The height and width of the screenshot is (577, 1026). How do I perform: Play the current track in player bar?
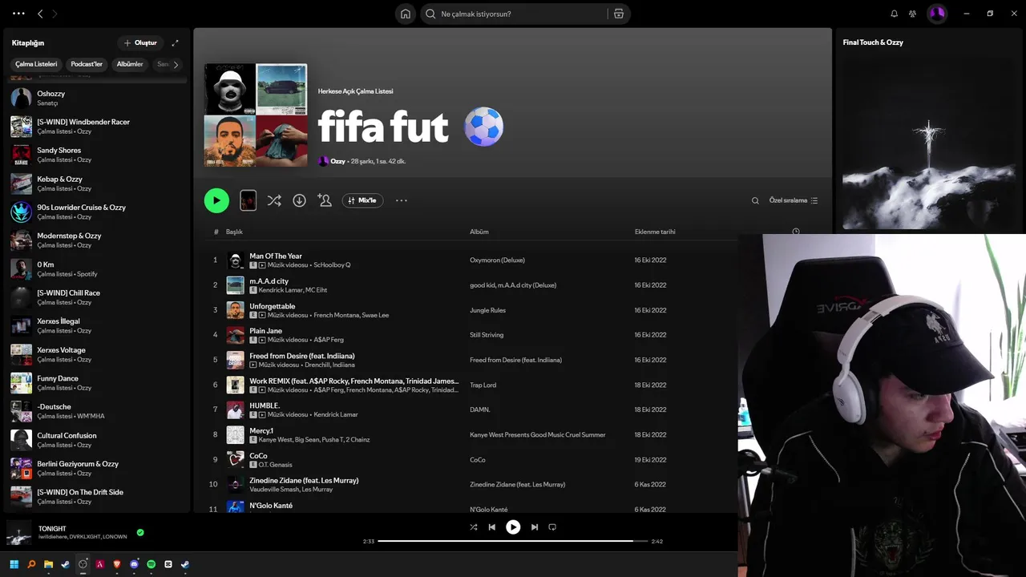point(513,527)
